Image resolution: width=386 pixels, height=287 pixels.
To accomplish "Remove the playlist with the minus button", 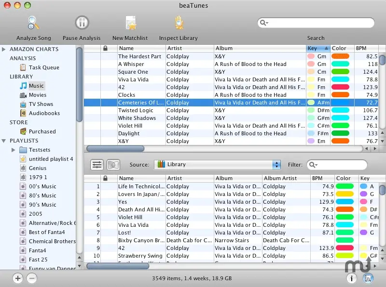I will click(32, 278).
